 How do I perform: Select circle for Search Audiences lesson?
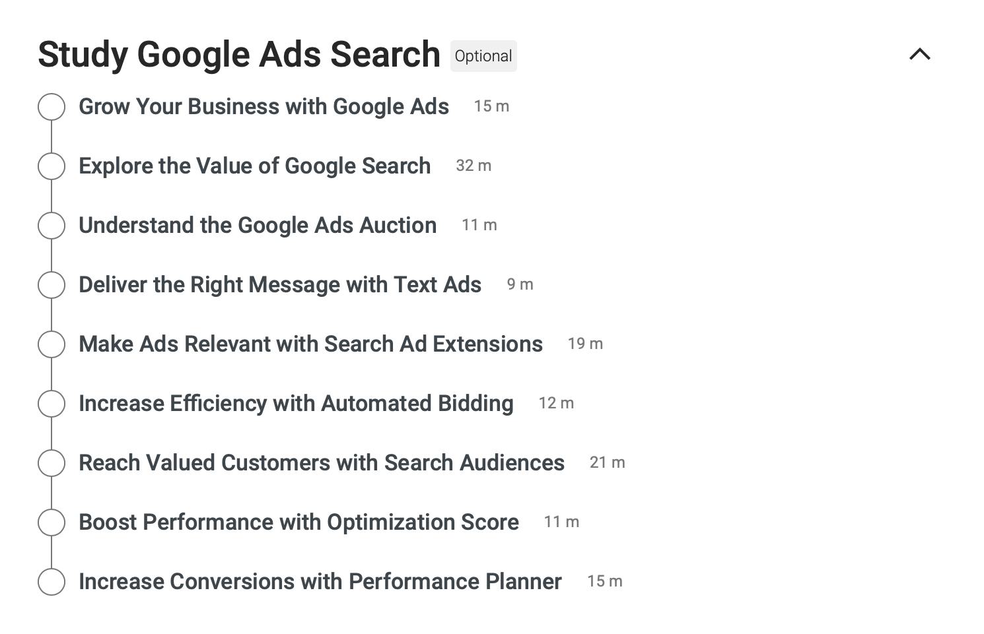pyautogui.click(x=52, y=463)
